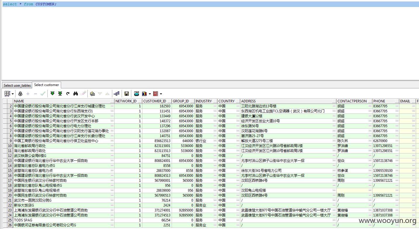Click the NAME column header

64,101
